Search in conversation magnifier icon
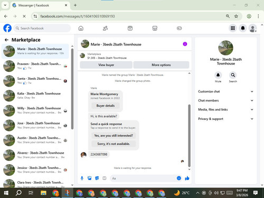264x198 pixels. [x=233, y=75]
